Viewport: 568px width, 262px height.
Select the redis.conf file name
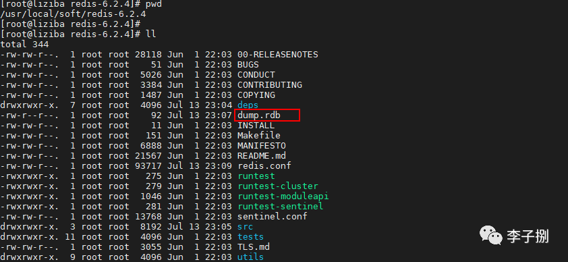[264, 166]
